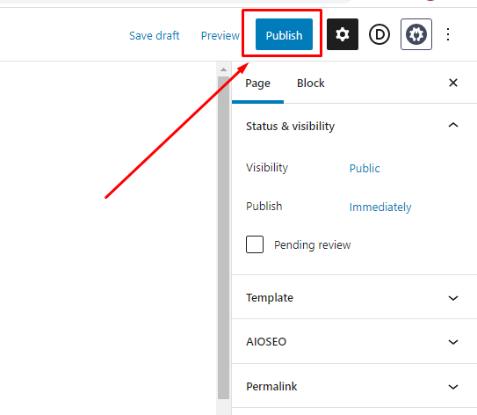Open the settings gear sidebar toggle
This screenshot has height=415, width=477.
(343, 34)
